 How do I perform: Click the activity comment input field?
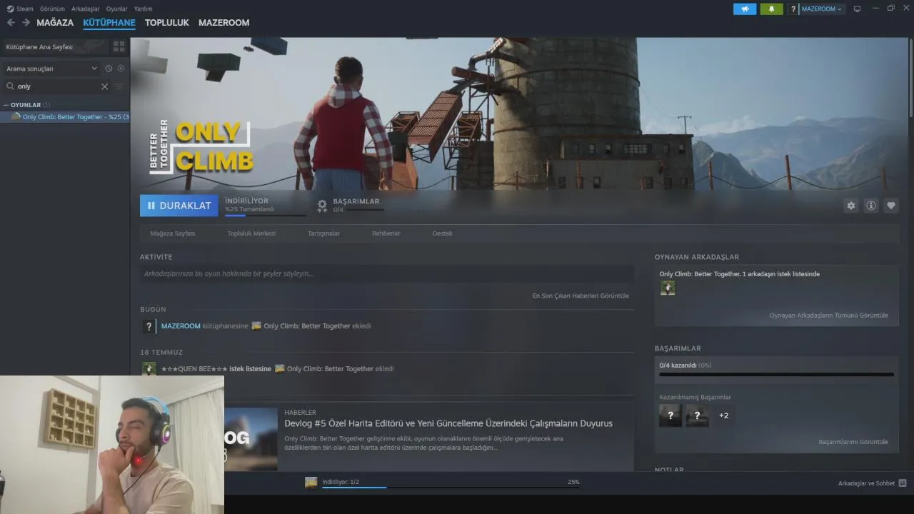pos(387,273)
